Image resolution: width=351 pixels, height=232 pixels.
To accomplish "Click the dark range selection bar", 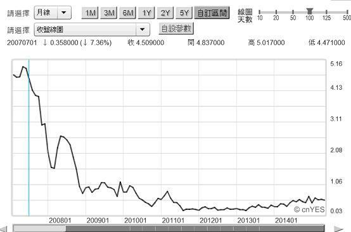I will point(195,229).
